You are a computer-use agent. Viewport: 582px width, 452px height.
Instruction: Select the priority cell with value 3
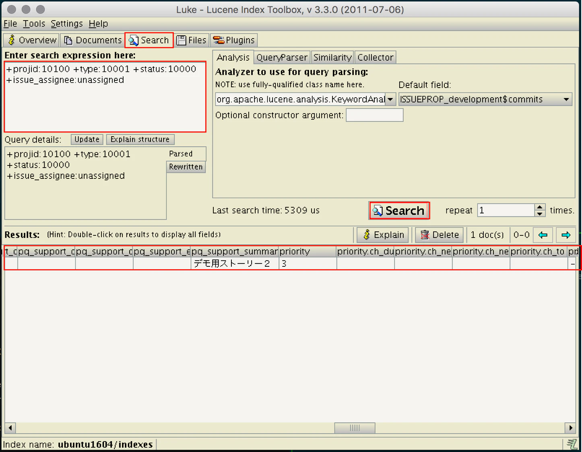click(308, 264)
